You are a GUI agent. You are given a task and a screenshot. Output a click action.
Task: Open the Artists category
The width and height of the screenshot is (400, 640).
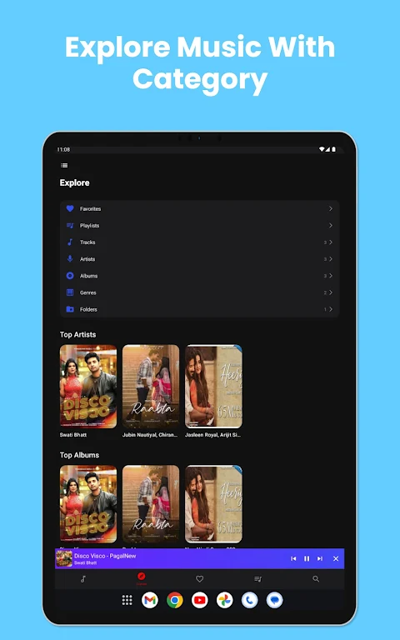200,259
